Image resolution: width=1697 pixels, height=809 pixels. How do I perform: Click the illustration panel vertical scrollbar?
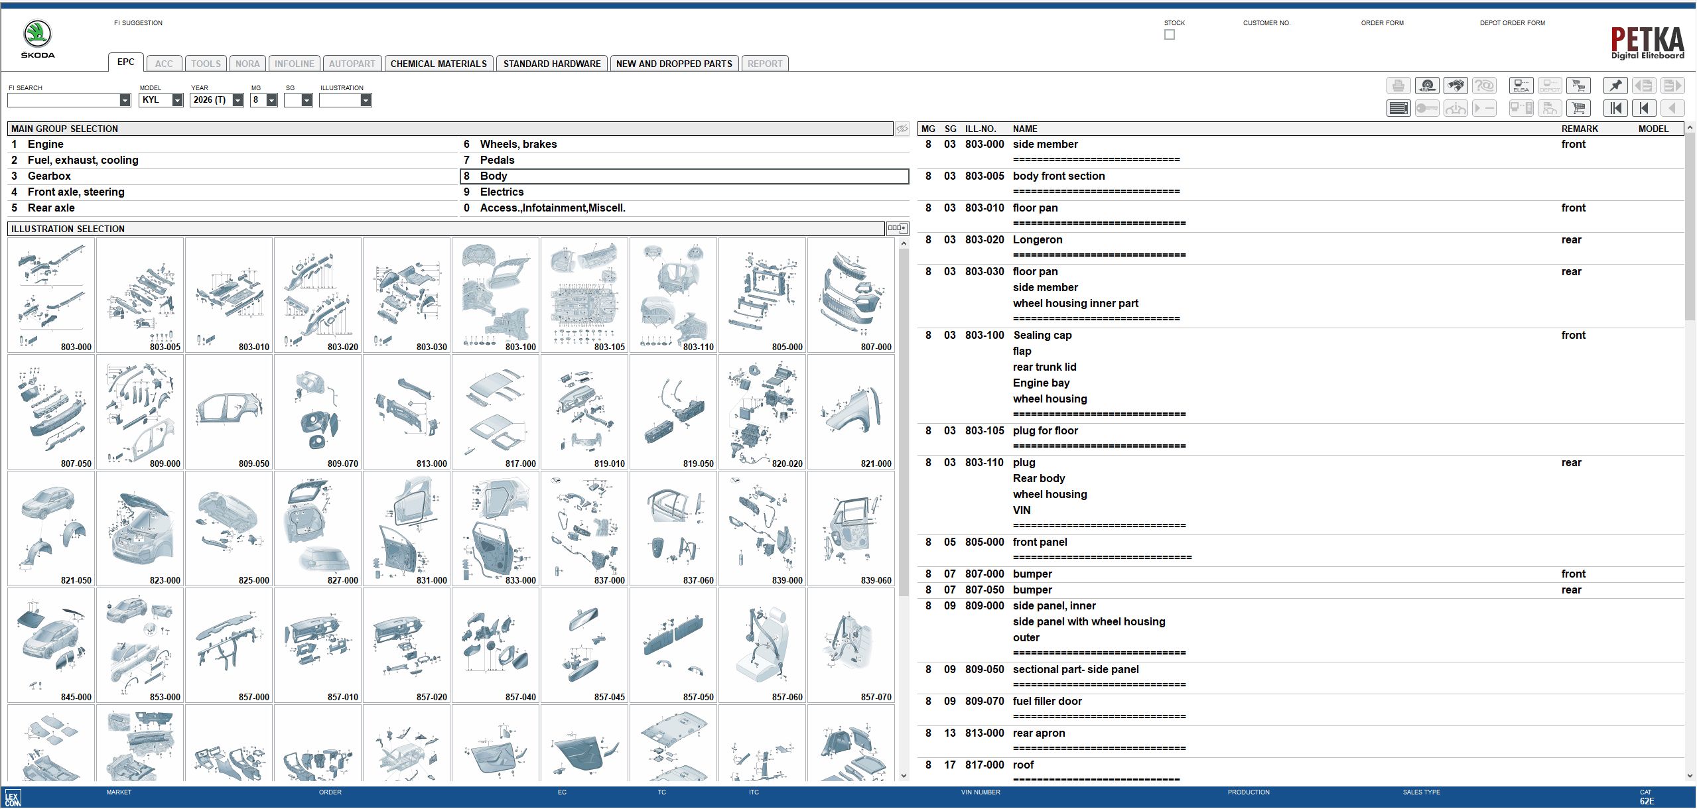[904, 422]
